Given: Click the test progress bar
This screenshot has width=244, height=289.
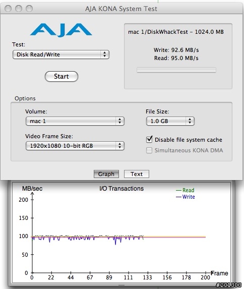Looking at the screenshot, I should [x=176, y=70].
